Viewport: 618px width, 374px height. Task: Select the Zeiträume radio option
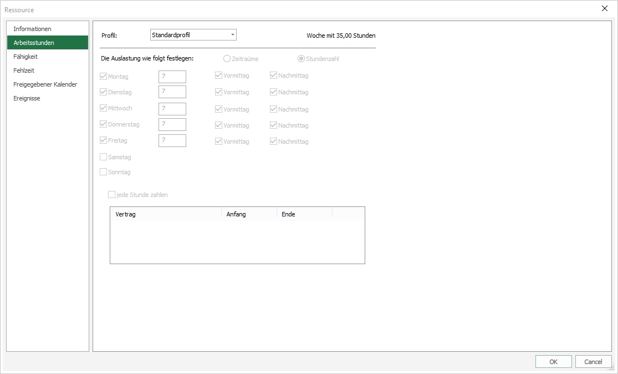coord(227,59)
